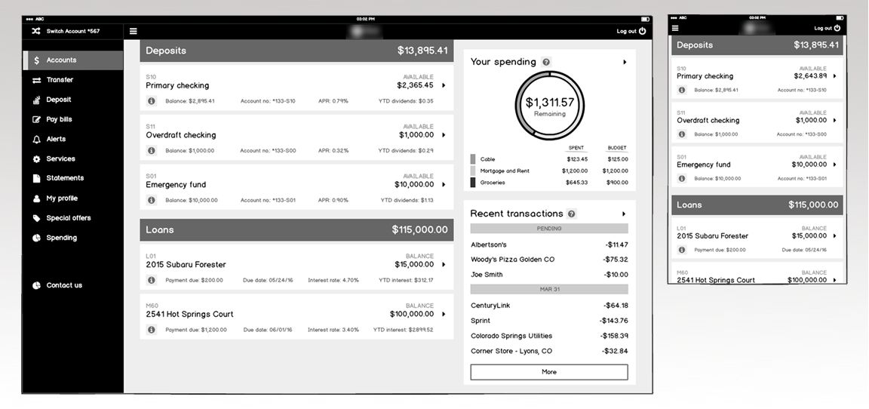
Task: Open the hamburger menu in the tablet top bar
Action: coord(133,31)
